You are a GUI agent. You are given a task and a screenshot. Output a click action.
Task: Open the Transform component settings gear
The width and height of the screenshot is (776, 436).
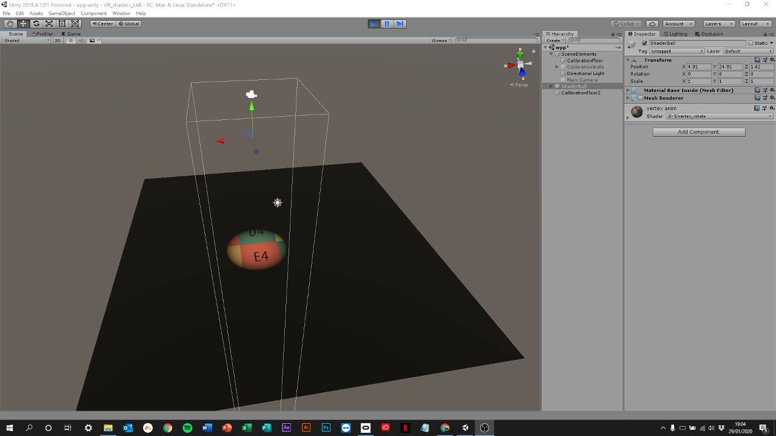point(771,59)
